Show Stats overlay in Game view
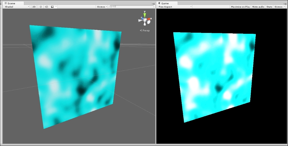Image resolution: width=288 pixels, height=146 pixels. pyautogui.click(x=269, y=7)
